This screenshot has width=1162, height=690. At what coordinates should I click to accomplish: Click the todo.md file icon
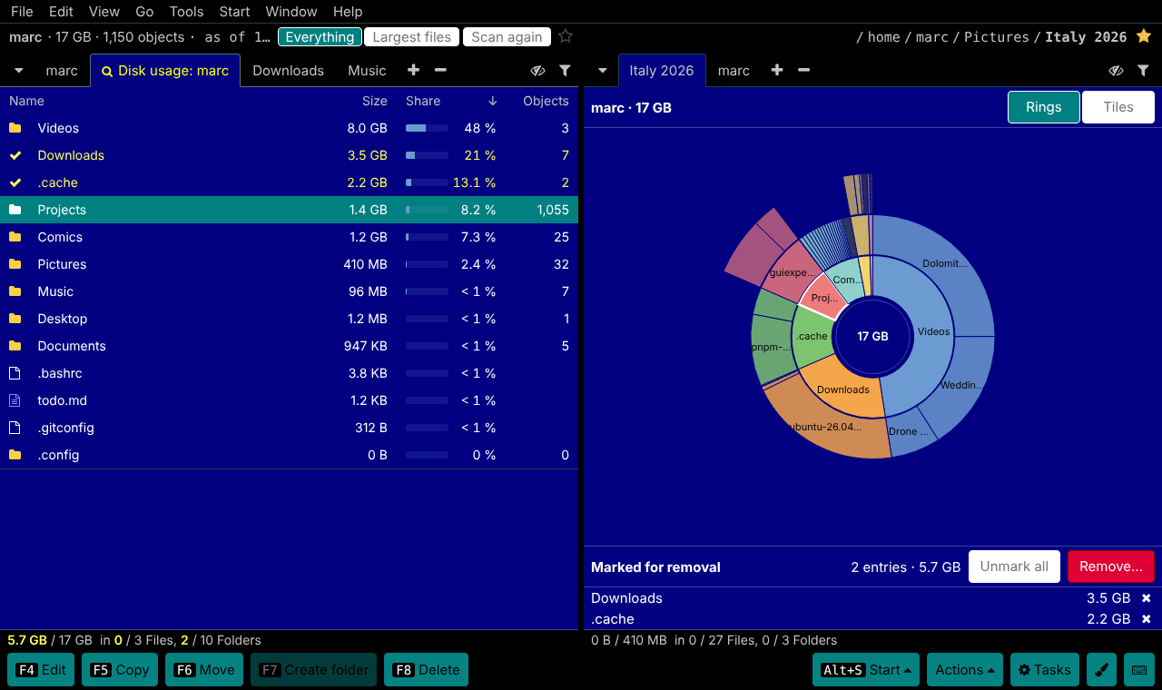coord(15,400)
